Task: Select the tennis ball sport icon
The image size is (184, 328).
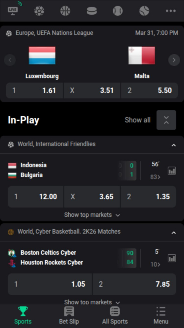Action: tap(144, 11)
